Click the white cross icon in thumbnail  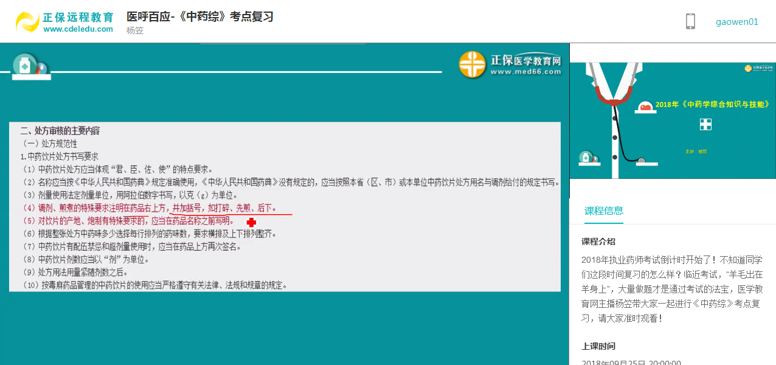705,124
